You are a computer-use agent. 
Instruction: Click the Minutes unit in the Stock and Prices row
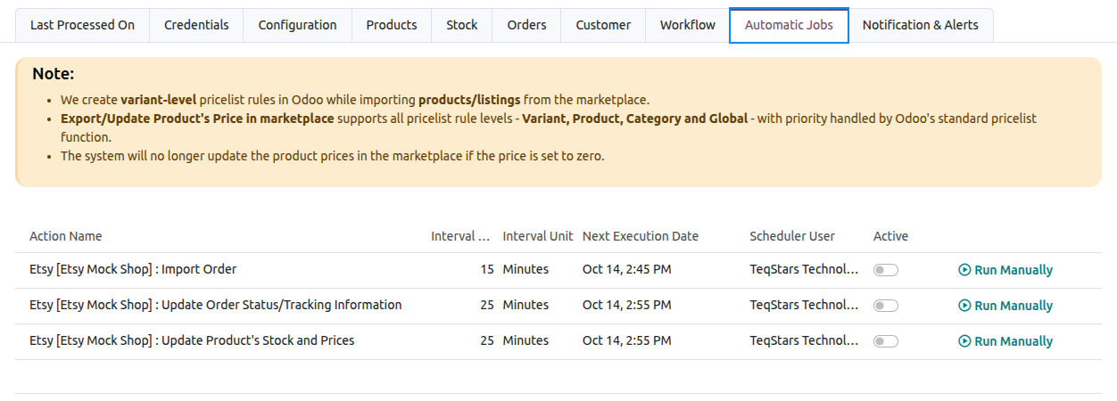point(525,340)
